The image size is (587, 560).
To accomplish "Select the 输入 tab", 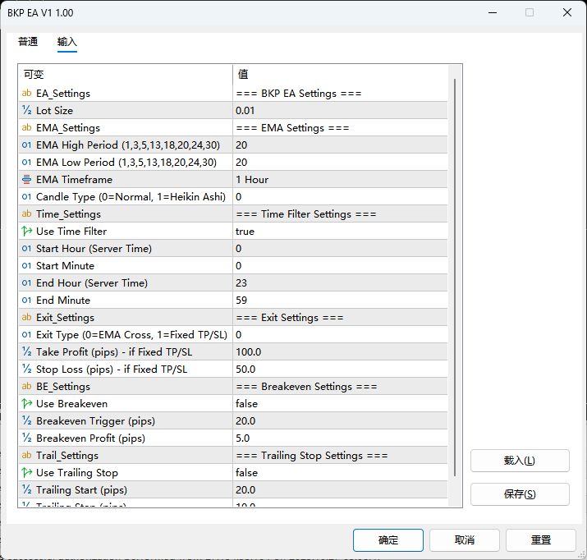I will coord(67,42).
